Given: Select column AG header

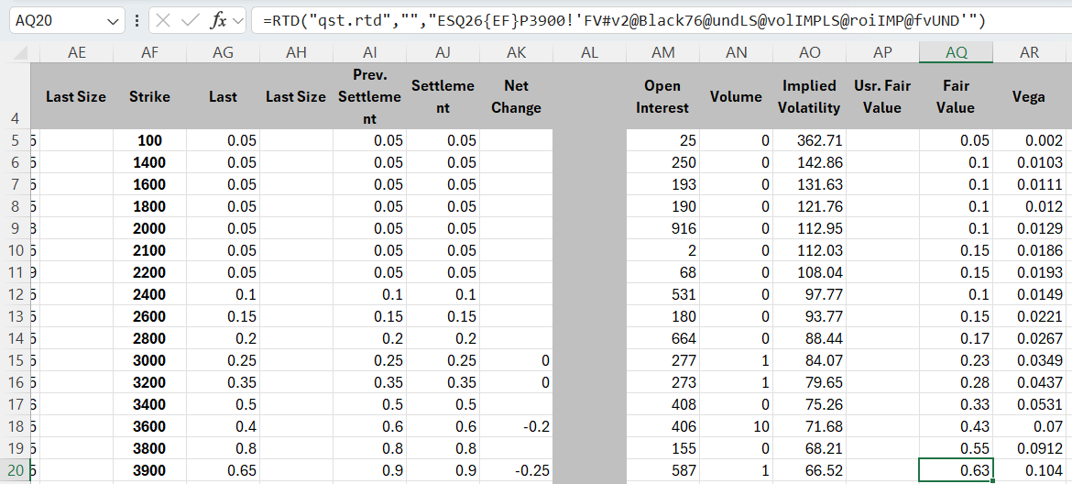Looking at the screenshot, I should tap(223, 52).
